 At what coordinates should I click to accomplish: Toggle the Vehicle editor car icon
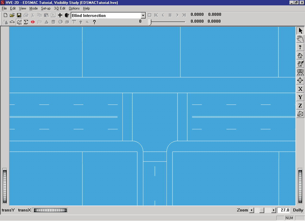point(12,22)
